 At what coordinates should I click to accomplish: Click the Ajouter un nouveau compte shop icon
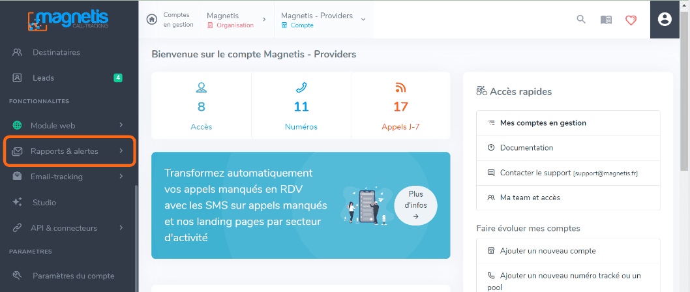(491, 251)
